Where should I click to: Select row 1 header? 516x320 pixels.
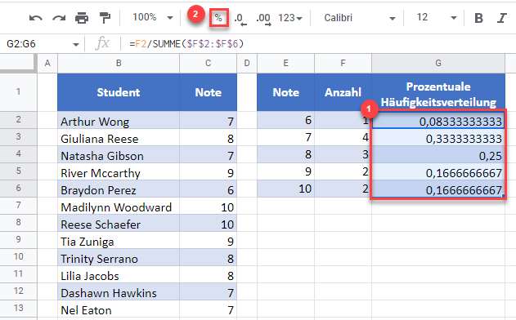19,91
